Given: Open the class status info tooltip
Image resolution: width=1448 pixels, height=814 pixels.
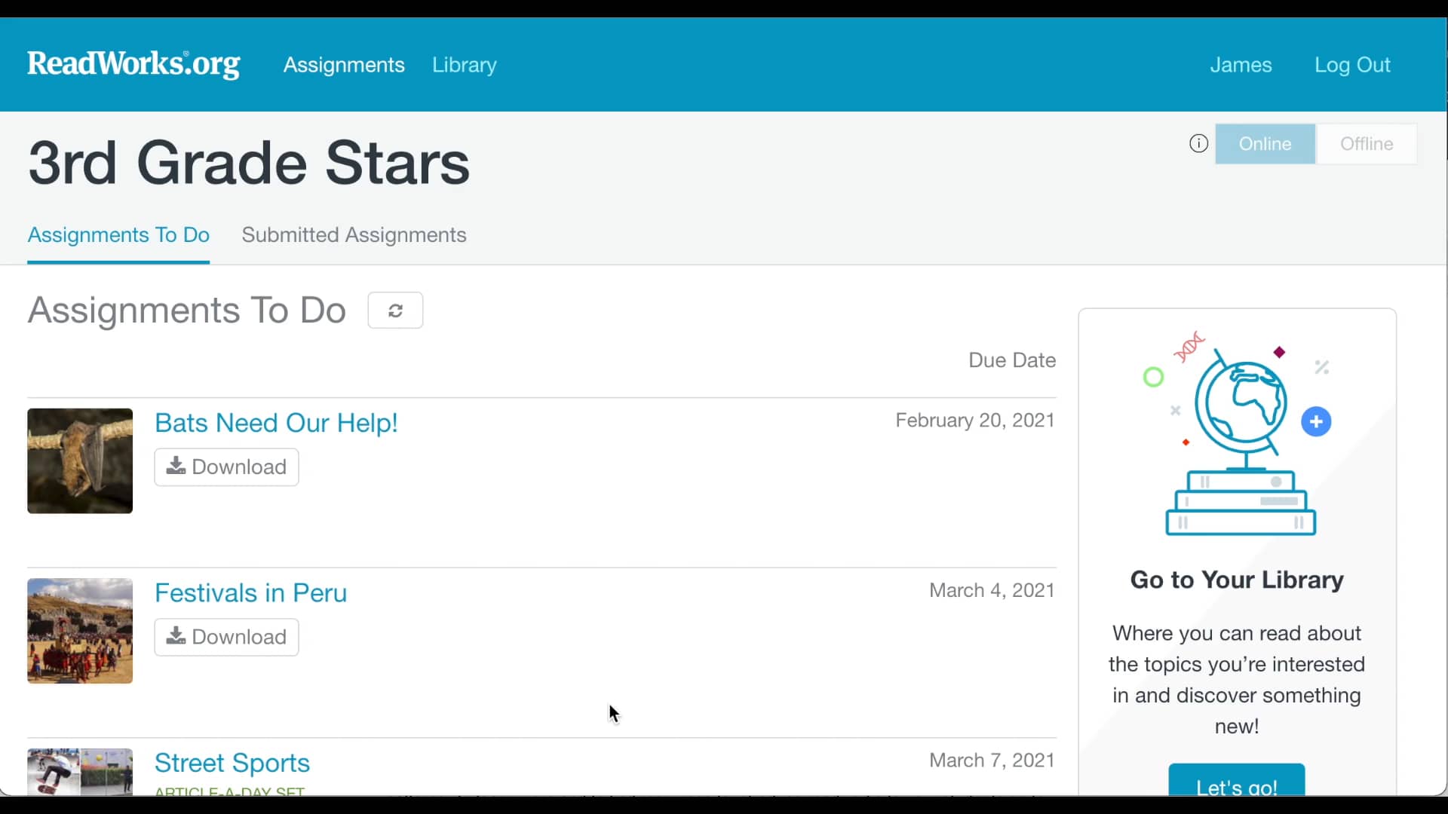Looking at the screenshot, I should click(1198, 143).
